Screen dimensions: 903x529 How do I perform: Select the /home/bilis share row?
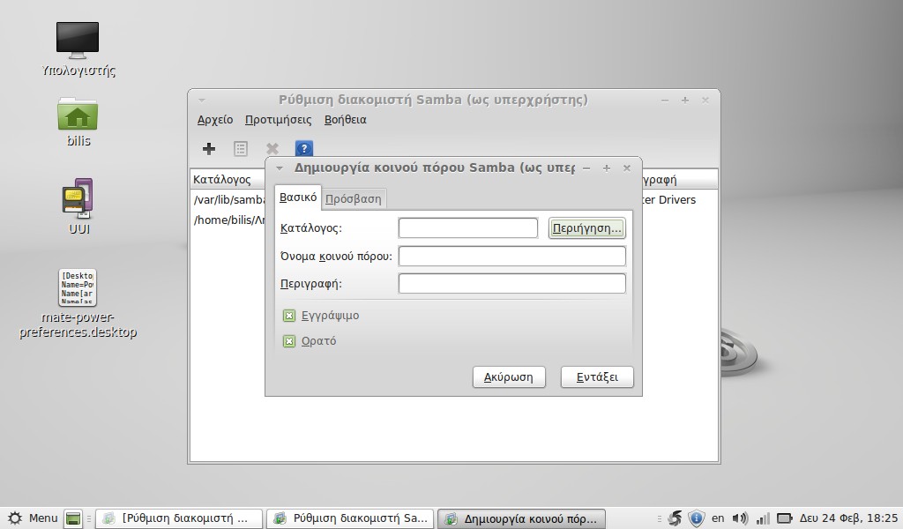[228, 220]
